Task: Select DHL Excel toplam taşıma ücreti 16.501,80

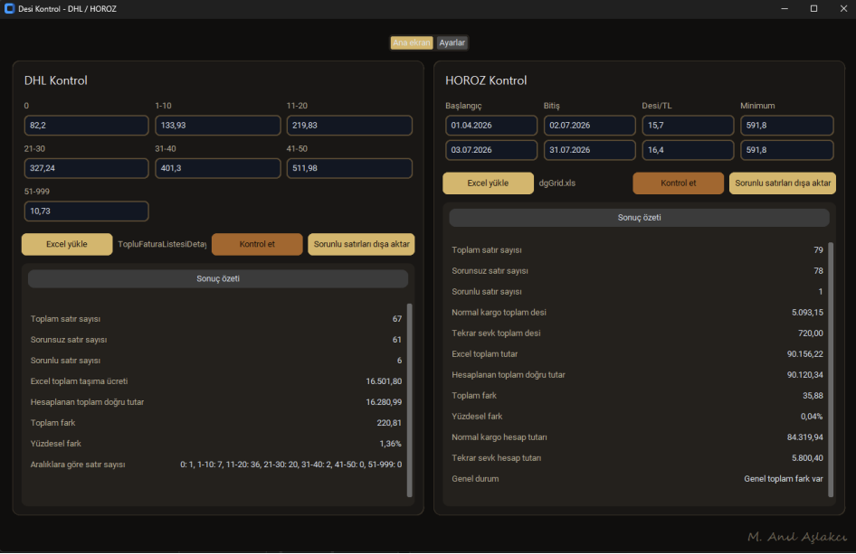Action: point(384,381)
